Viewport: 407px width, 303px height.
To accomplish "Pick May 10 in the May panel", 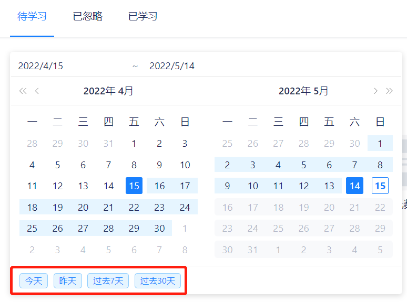I will (253, 186).
